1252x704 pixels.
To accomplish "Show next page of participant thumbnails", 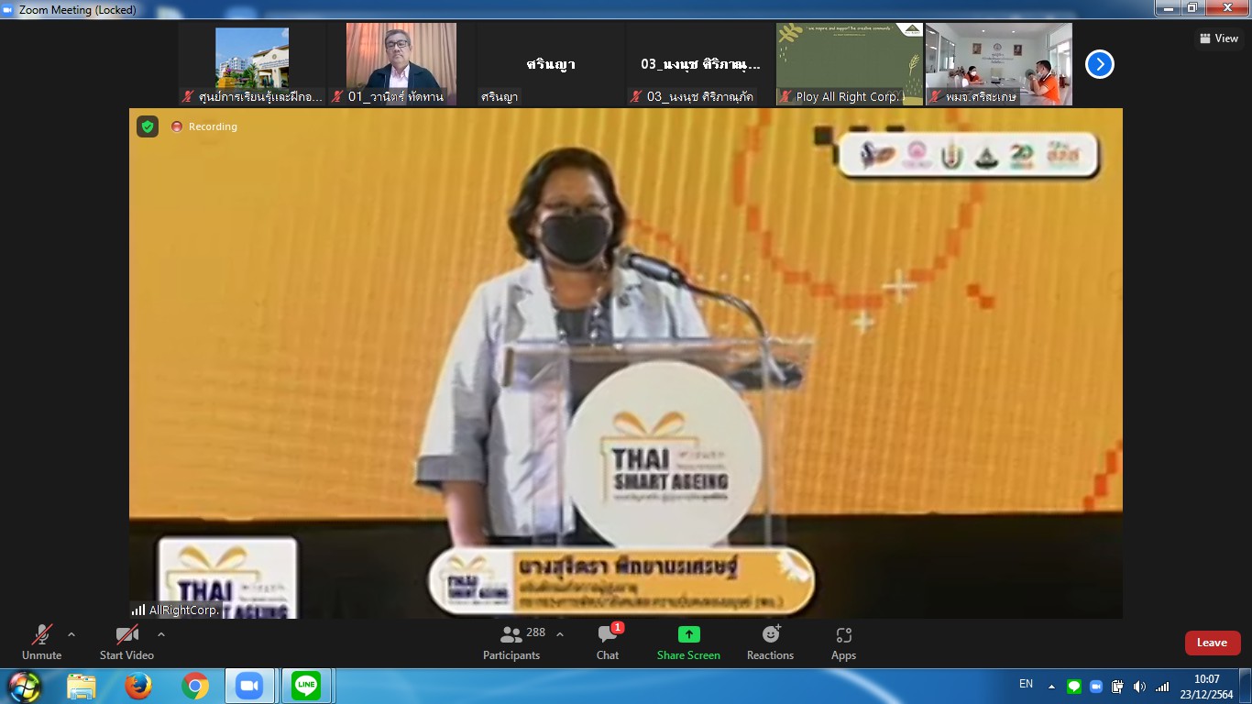I will (x=1099, y=64).
